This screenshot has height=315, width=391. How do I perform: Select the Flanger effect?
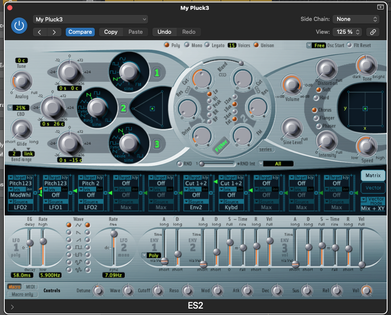tap(316, 118)
